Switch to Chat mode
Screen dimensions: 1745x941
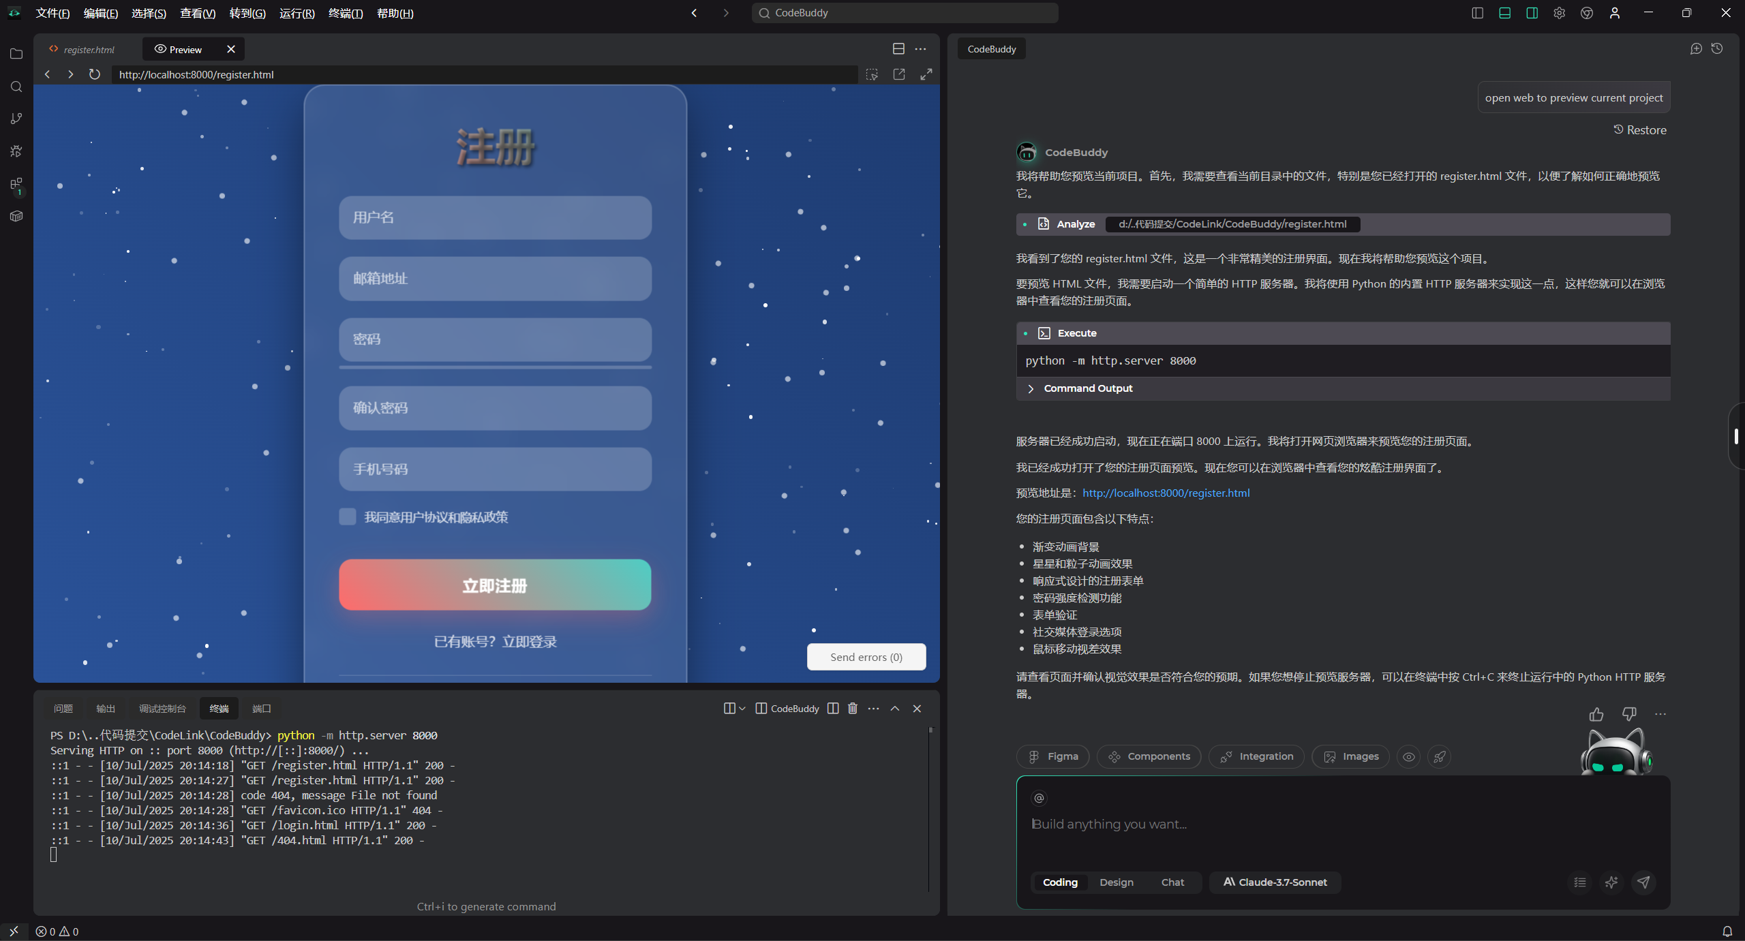(1172, 882)
